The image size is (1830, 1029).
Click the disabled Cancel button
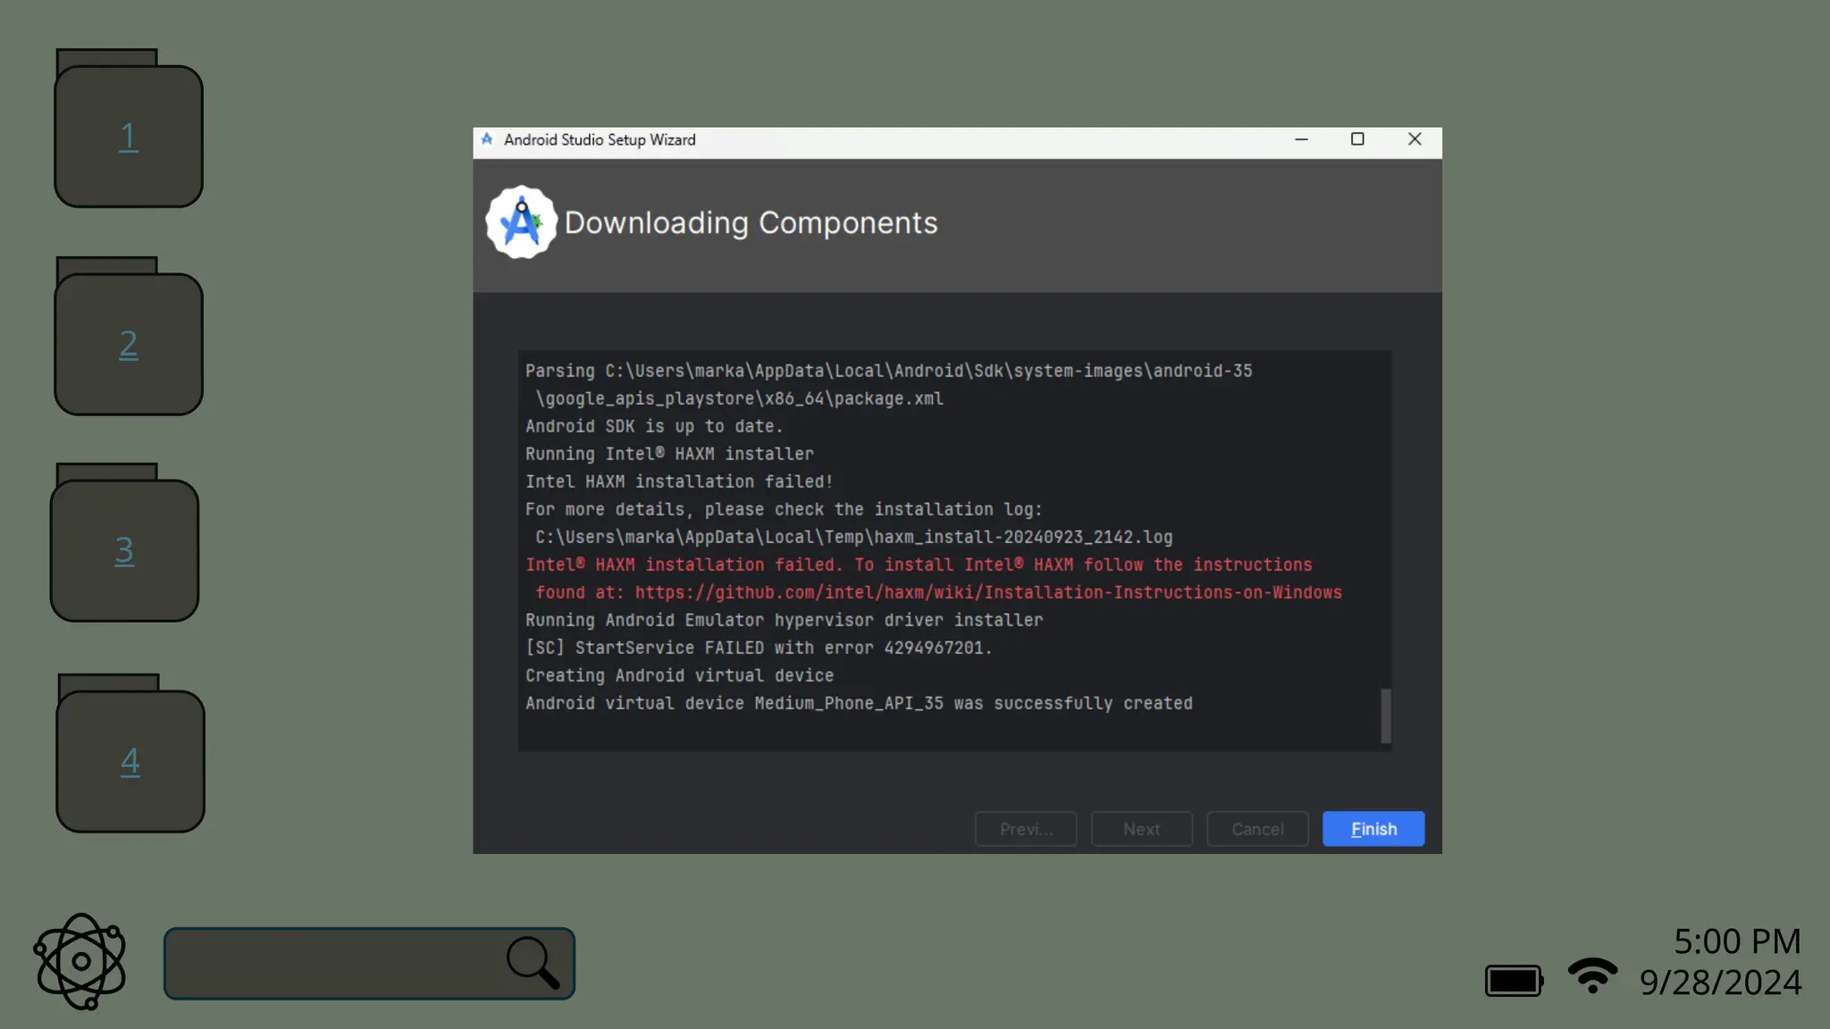[1257, 829]
